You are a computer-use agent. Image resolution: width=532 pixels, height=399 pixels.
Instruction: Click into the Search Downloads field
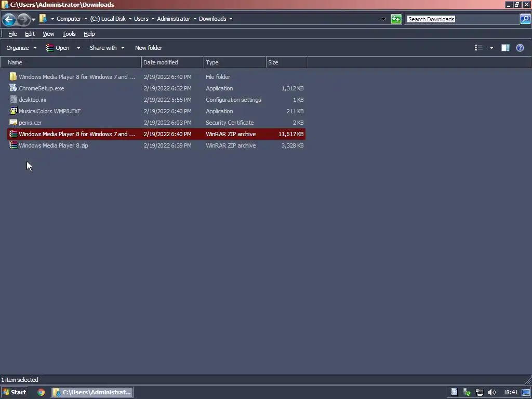click(463, 19)
